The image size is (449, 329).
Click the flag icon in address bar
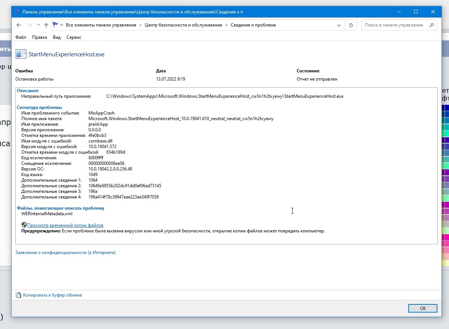point(55,25)
